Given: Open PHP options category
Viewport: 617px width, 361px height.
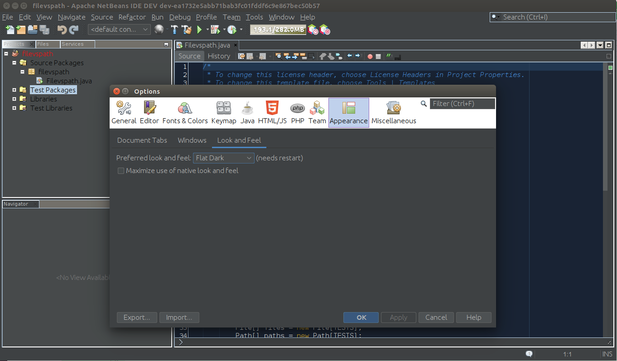Looking at the screenshot, I should [x=298, y=113].
